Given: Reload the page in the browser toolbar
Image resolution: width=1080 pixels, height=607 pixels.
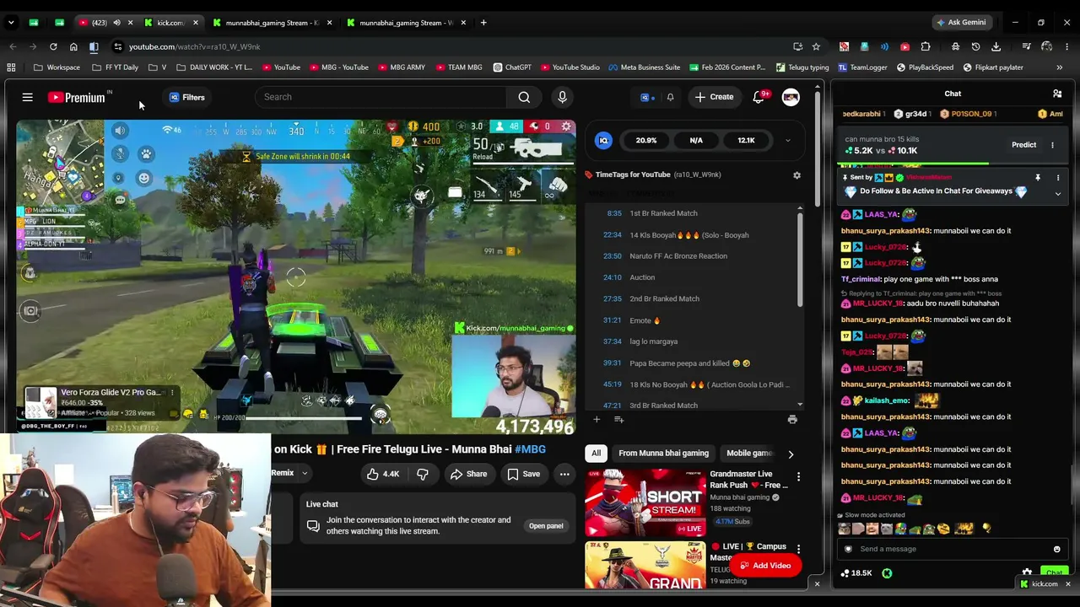Looking at the screenshot, I should 53,46.
